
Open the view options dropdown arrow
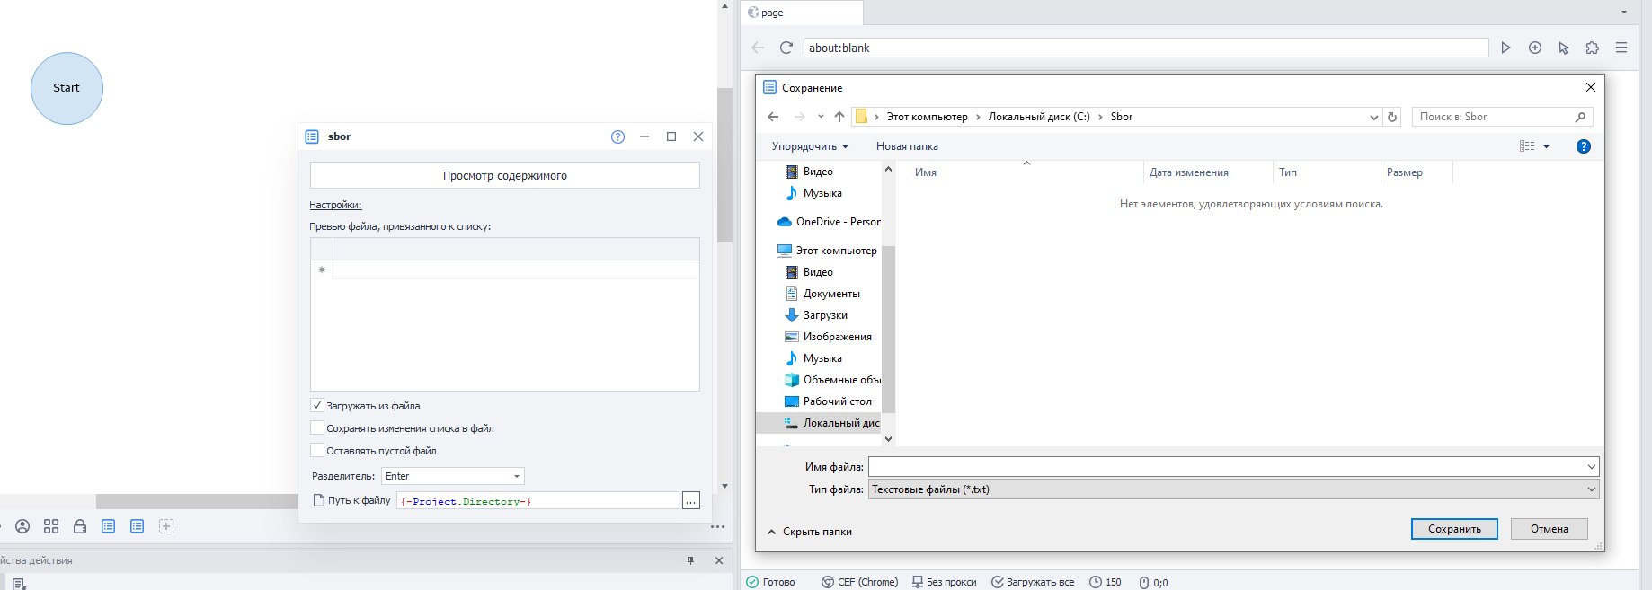click(x=1547, y=146)
